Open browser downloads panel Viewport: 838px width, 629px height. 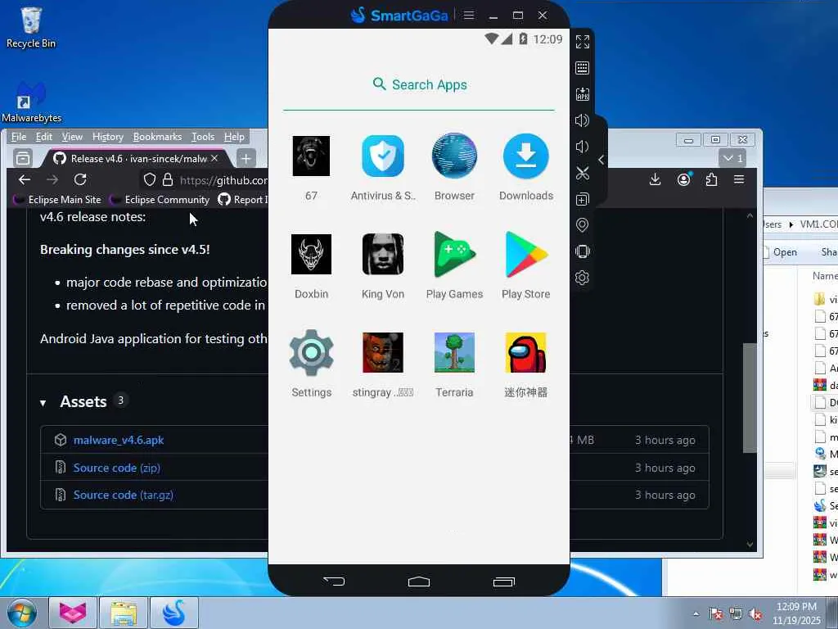coord(656,179)
